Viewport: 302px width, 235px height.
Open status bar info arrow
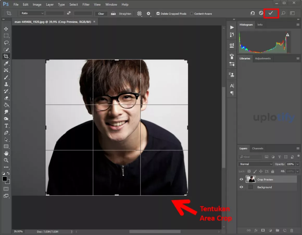(x=71, y=232)
